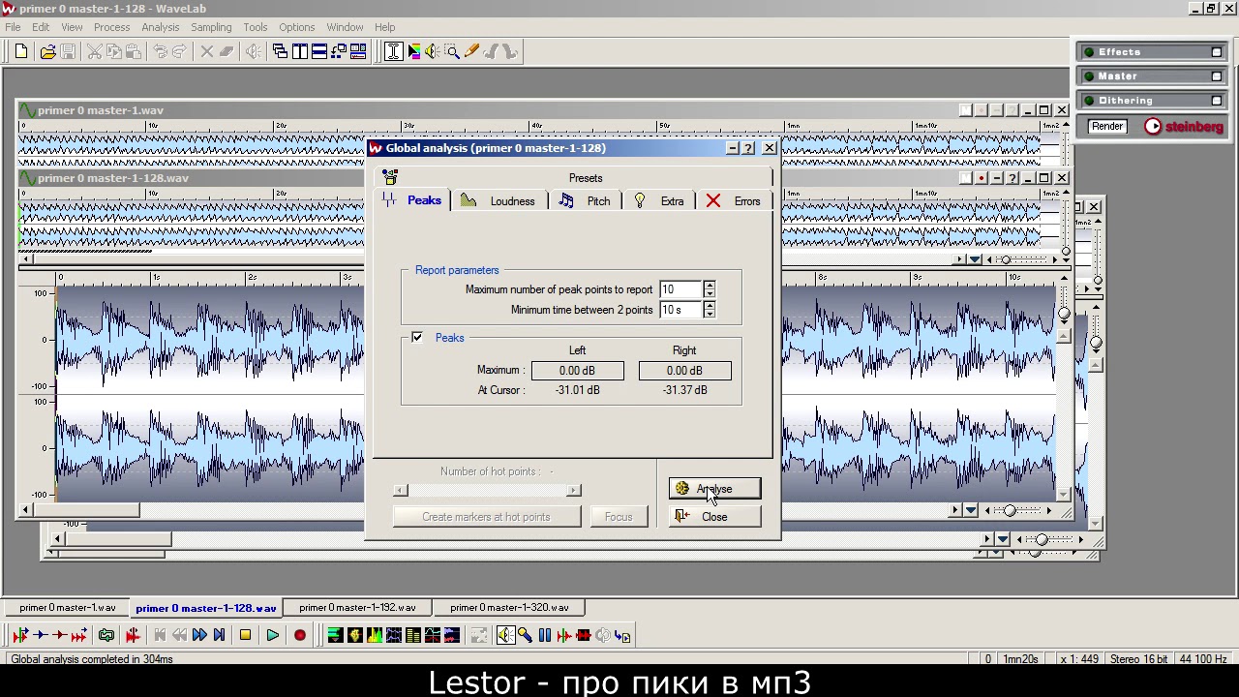Switch to the Extra tab
The height and width of the screenshot is (697, 1239).
coord(661,201)
